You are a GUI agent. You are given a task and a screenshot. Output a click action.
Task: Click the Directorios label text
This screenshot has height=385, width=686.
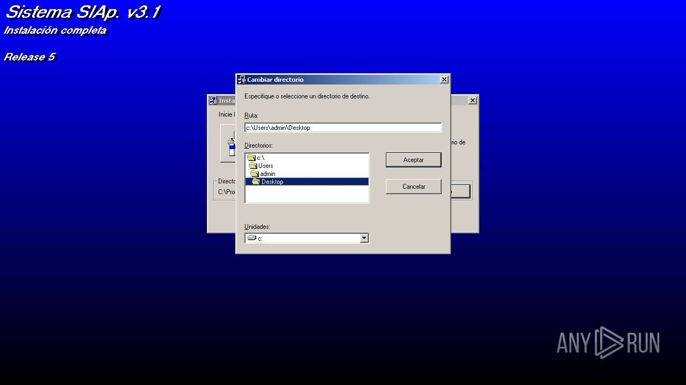258,145
